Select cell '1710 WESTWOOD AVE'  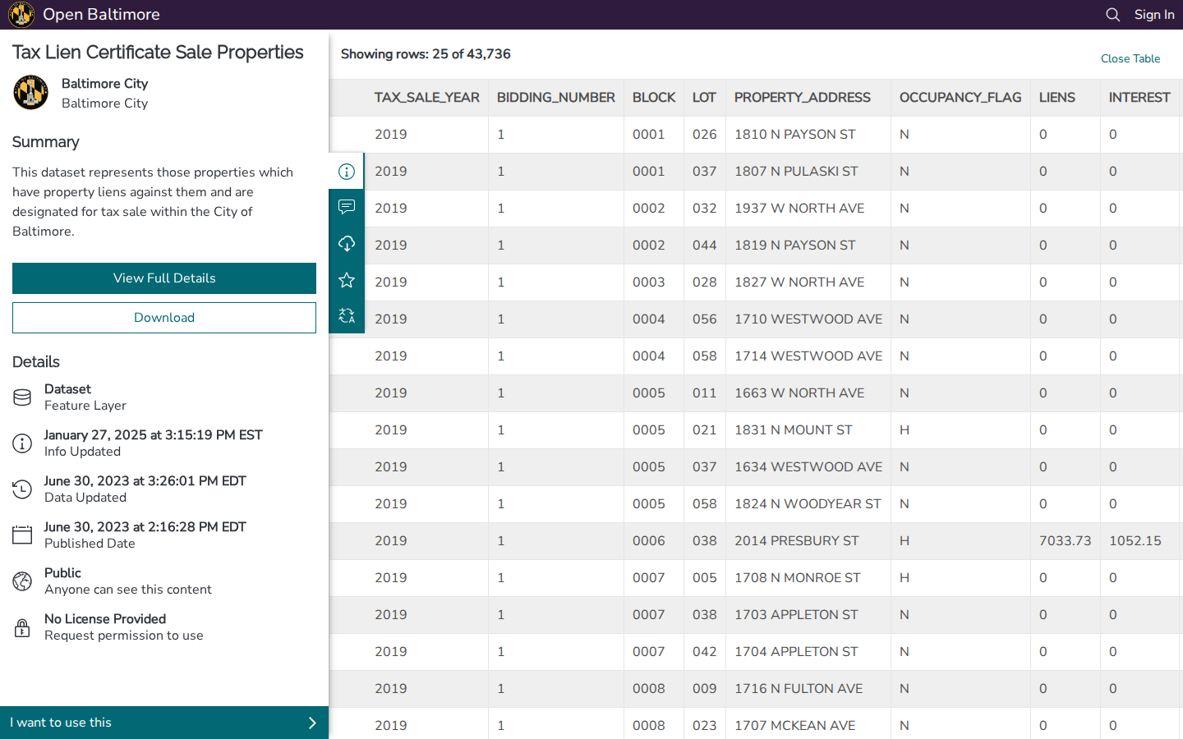(x=808, y=319)
